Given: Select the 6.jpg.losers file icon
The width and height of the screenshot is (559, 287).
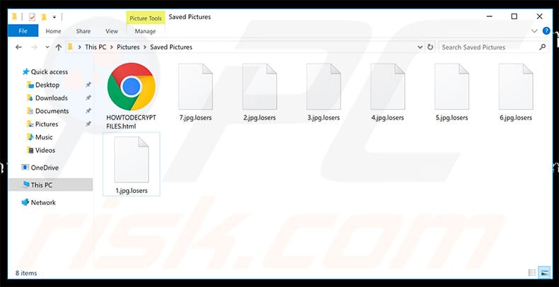Looking at the screenshot, I should [x=516, y=86].
